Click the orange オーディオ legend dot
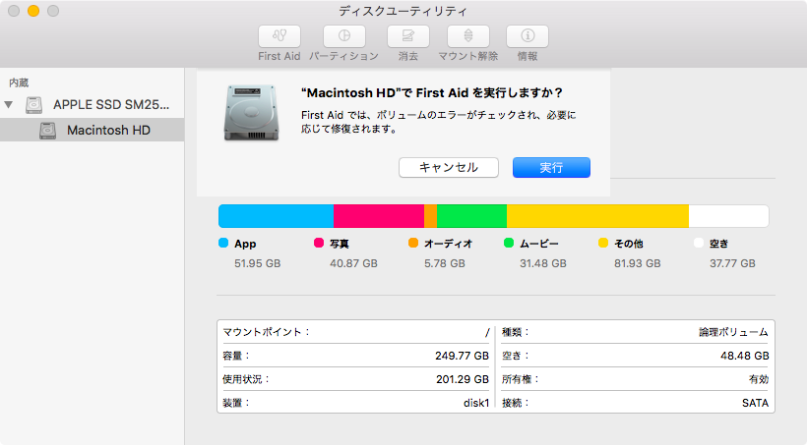This screenshot has height=445, width=807. point(412,243)
